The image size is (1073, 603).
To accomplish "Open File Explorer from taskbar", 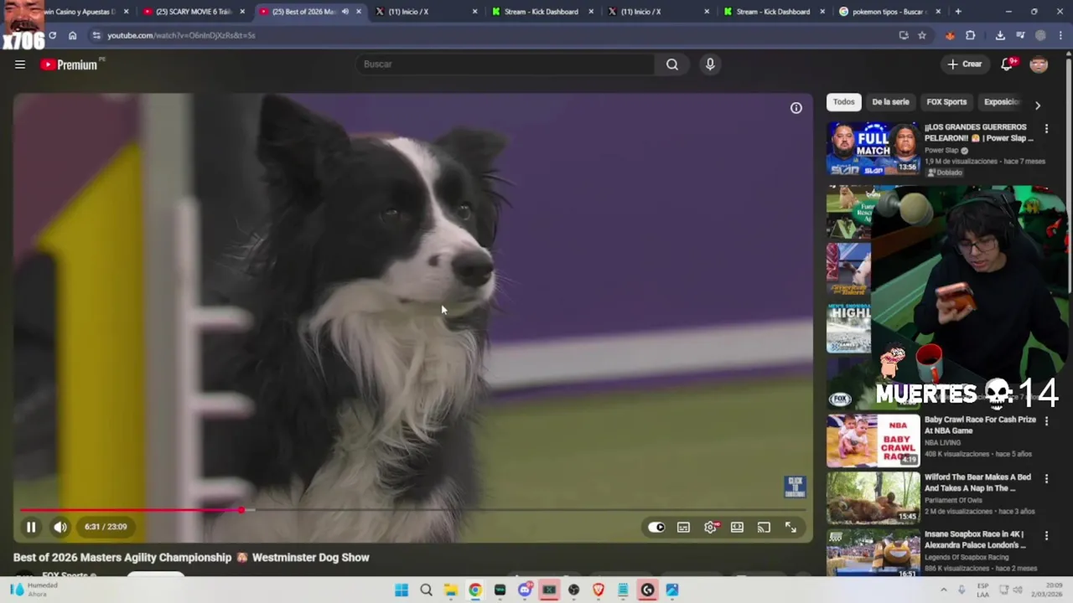I will pyautogui.click(x=451, y=590).
